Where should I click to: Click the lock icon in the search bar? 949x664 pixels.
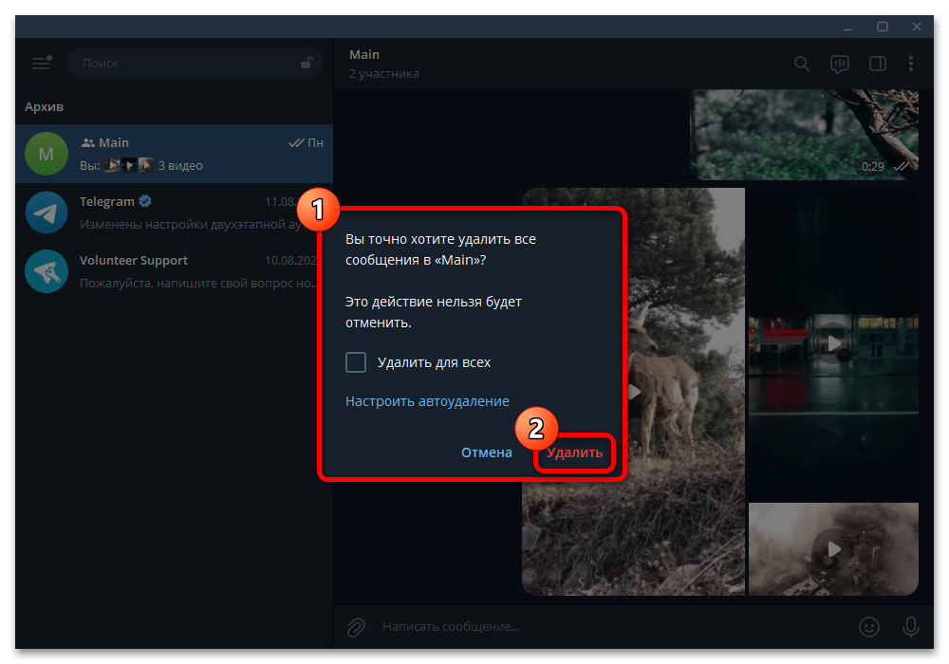(x=306, y=63)
